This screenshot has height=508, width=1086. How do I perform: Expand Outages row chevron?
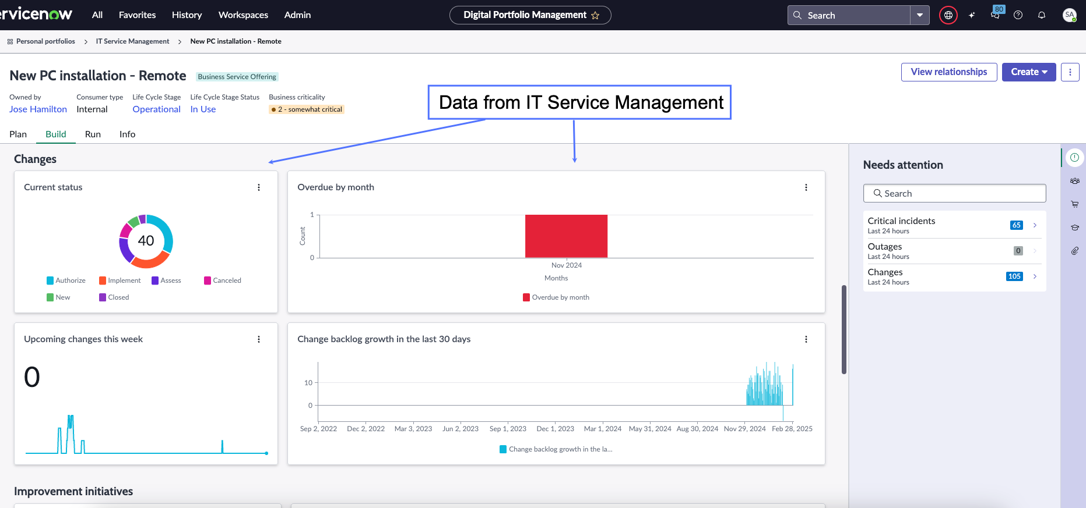(1035, 251)
